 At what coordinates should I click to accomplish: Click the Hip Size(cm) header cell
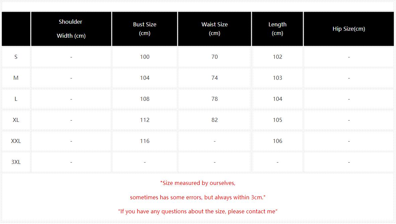click(349, 29)
